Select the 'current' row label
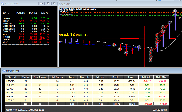The image size is (182, 112). pyautogui.click(x=7, y=18)
